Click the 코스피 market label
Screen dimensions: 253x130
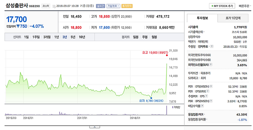click(x=46, y=6)
